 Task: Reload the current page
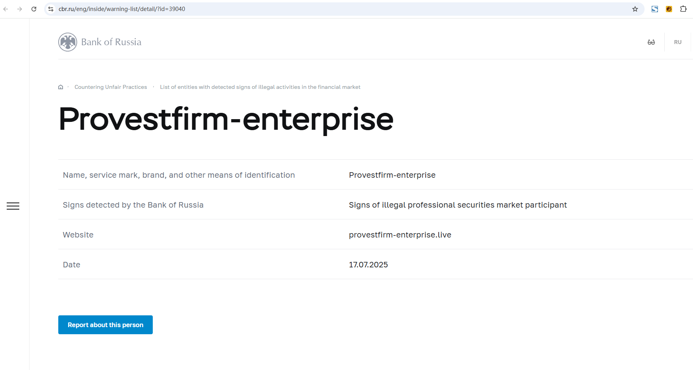click(34, 9)
